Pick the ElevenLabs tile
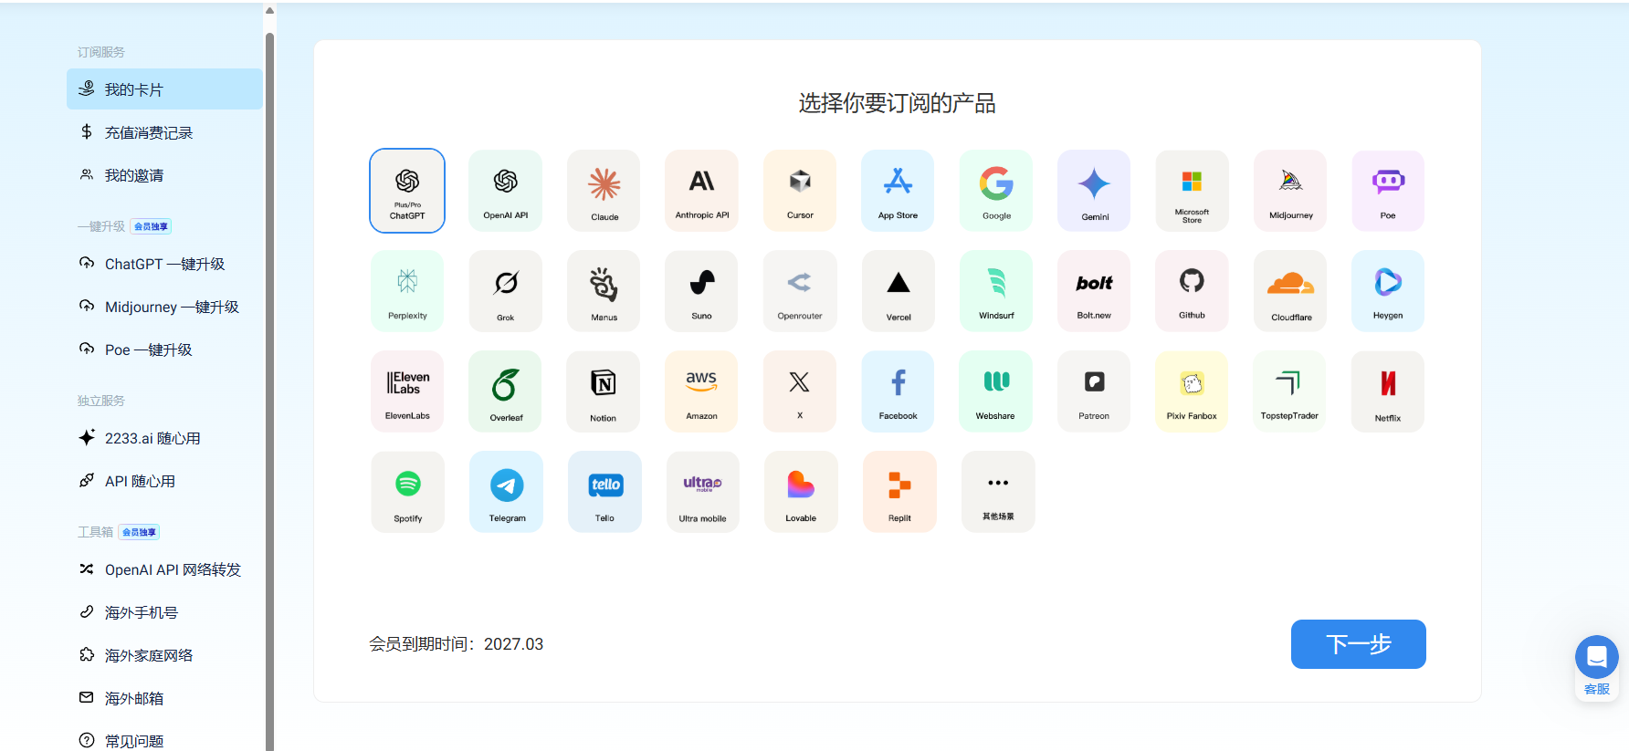 click(x=407, y=391)
